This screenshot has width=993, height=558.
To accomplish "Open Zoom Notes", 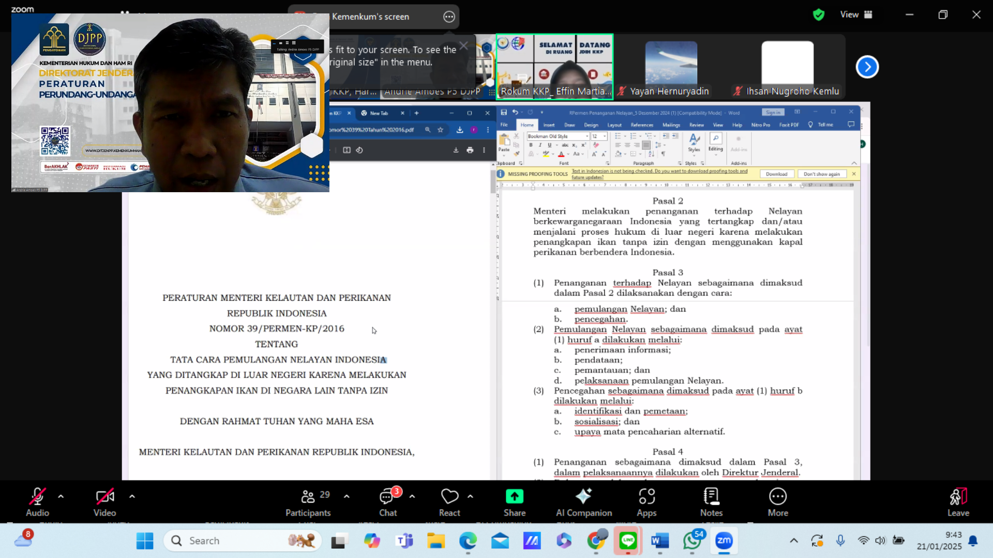I will [711, 502].
